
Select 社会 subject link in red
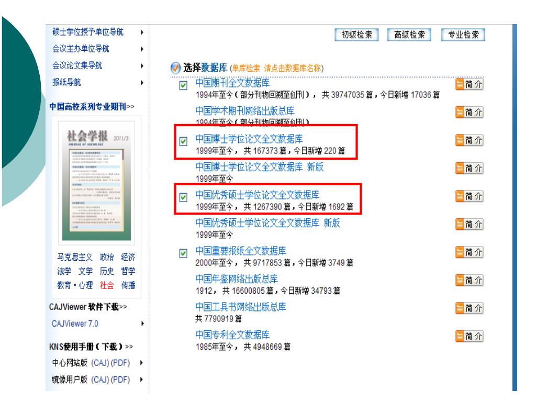[x=107, y=285]
